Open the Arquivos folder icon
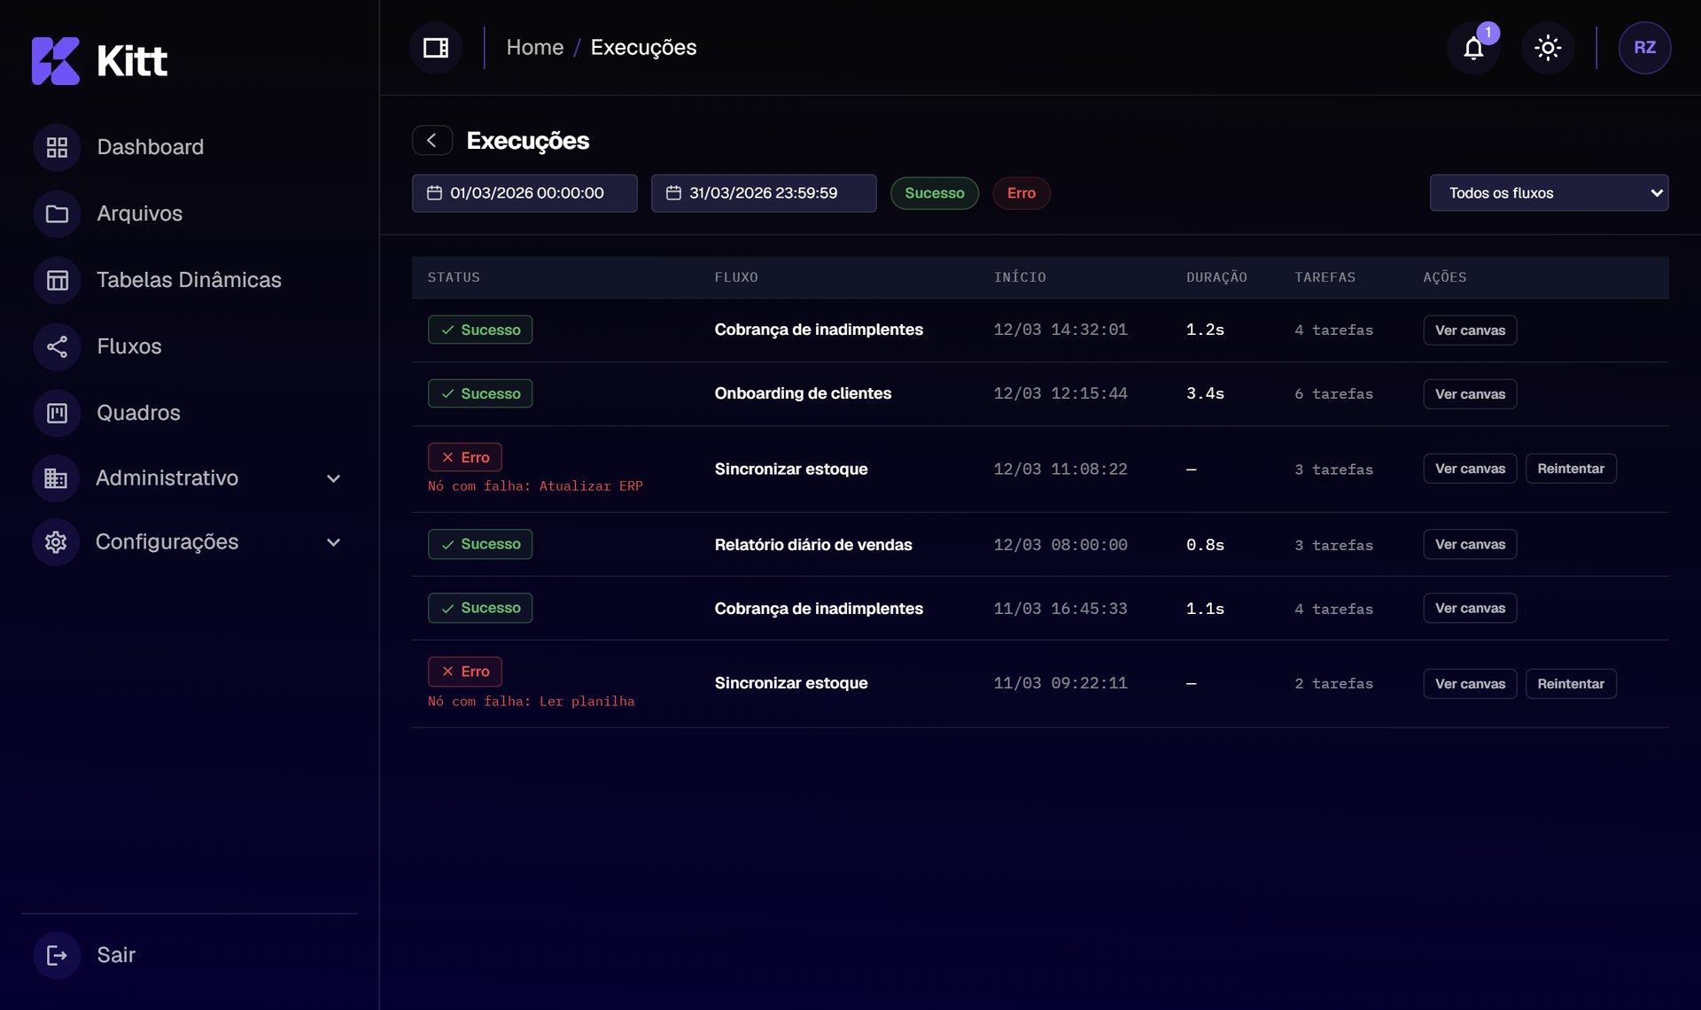The height and width of the screenshot is (1010, 1701). 57,214
